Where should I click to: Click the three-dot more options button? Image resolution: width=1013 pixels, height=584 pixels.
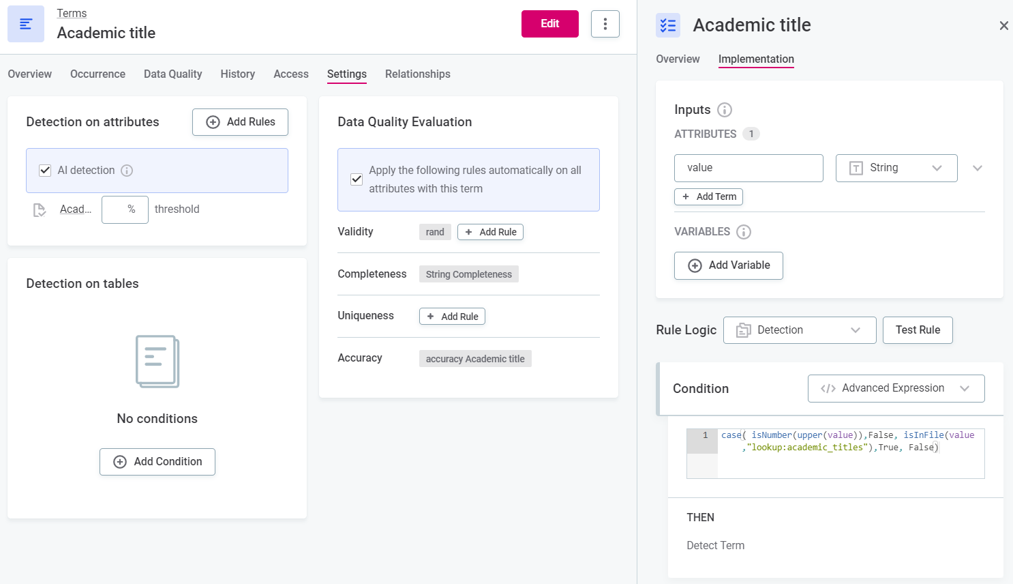[x=605, y=24]
